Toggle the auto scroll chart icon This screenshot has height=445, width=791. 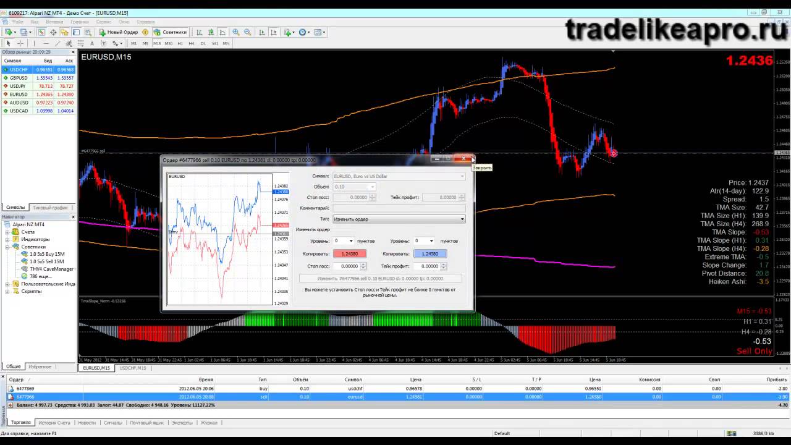click(262, 32)
